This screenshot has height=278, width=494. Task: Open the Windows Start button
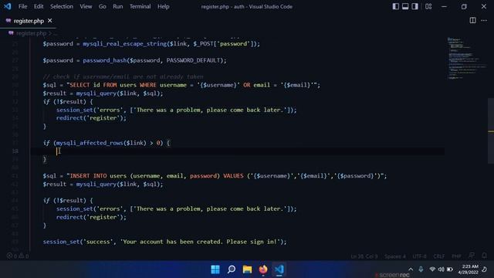coord(215,270)
